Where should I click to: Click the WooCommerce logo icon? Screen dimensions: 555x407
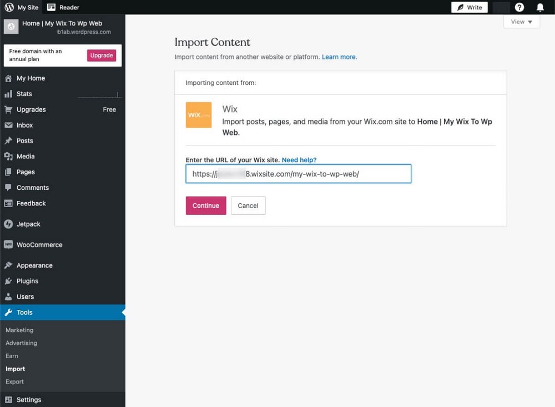pos(8,244)
